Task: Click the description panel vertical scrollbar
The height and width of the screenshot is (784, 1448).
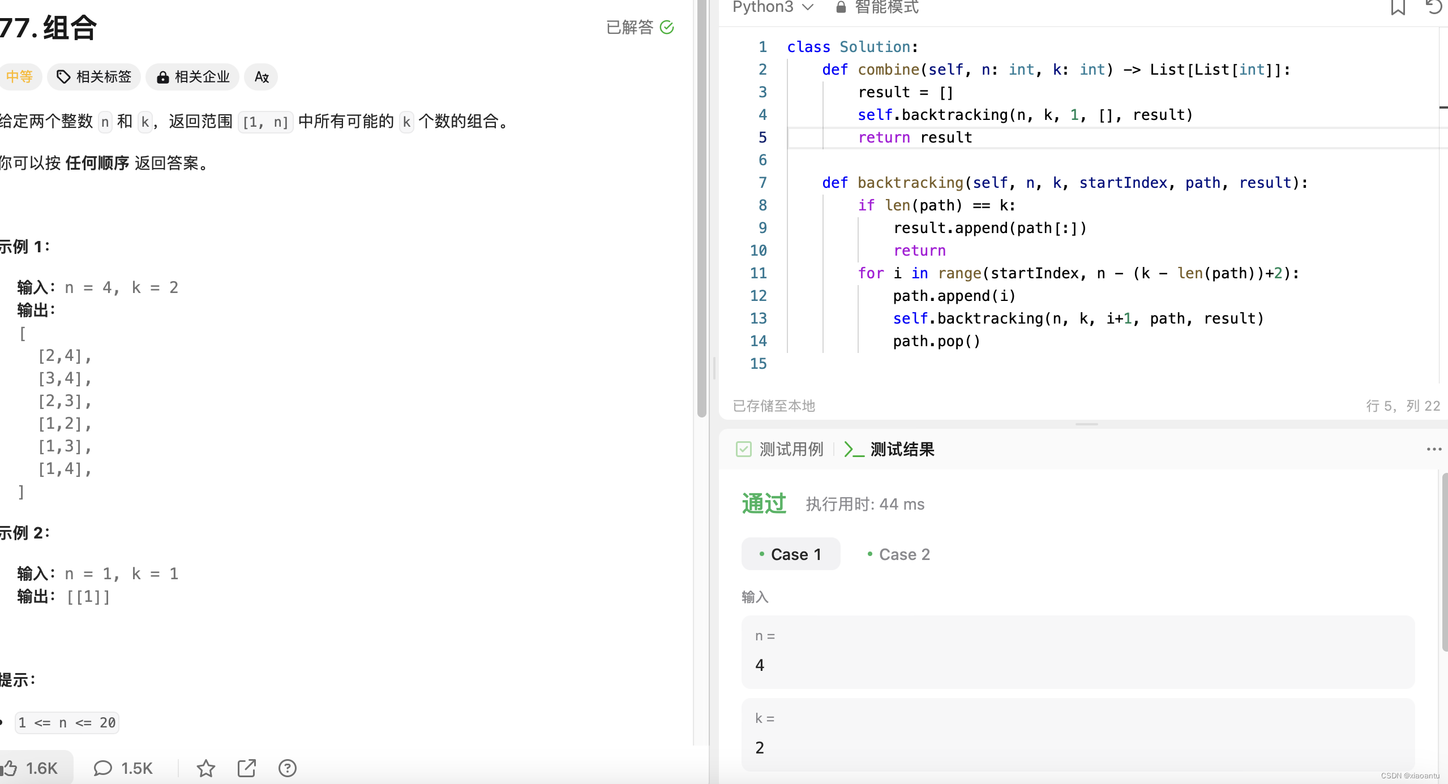Action: (x=701, y=208)
